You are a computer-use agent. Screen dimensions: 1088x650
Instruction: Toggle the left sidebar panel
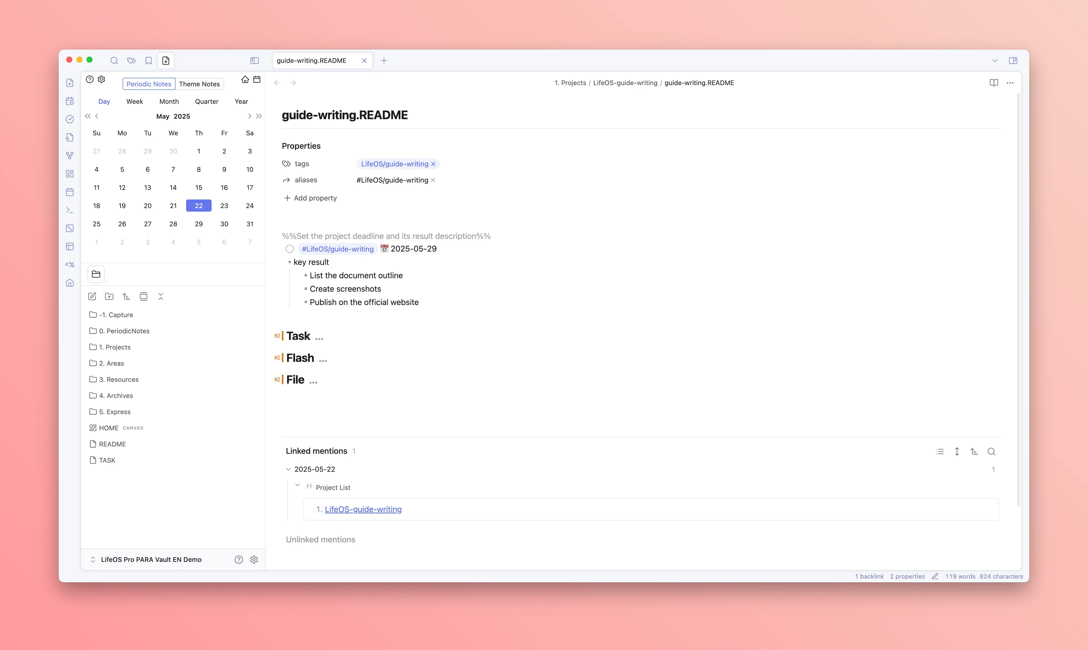tap(254, 60)
